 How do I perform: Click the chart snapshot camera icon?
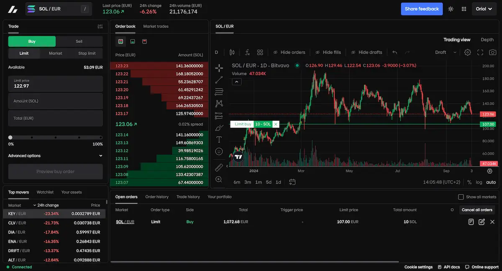tap(492, 52)
